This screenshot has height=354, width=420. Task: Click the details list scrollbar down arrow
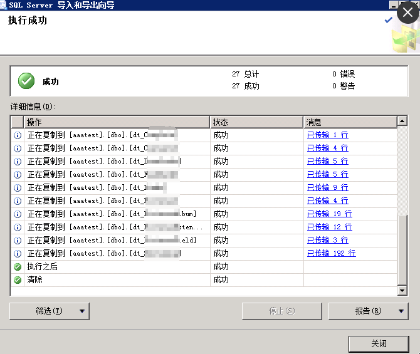coord(402,291)
